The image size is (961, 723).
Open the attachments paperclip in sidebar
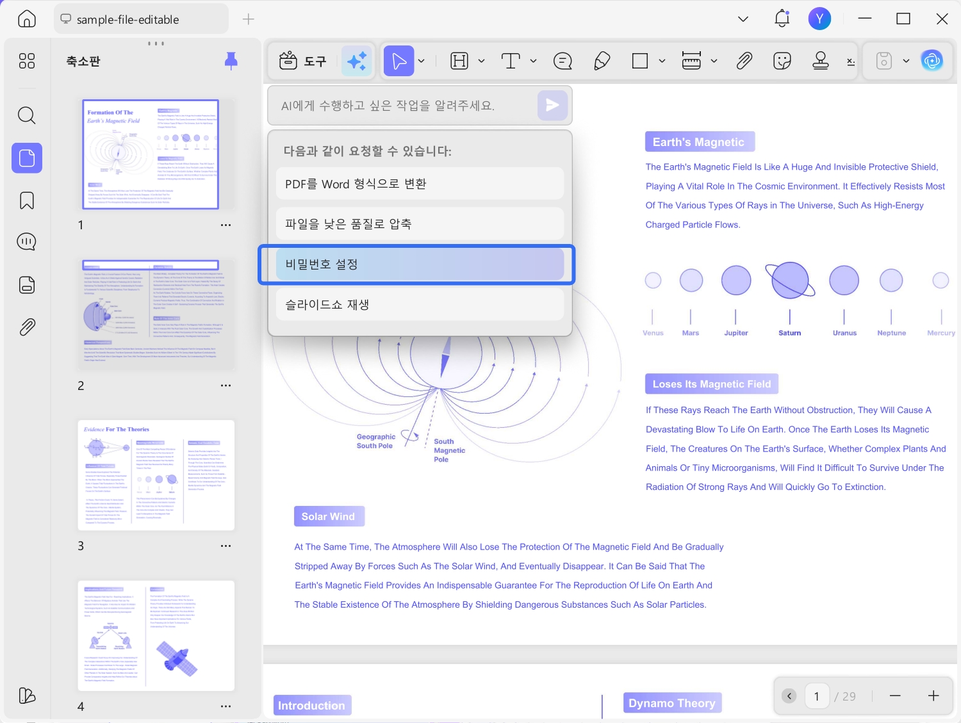coord(27,327)
